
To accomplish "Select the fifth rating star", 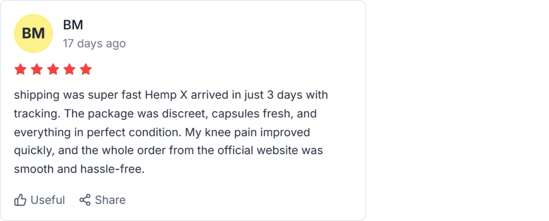I will (x=86, y=70).
